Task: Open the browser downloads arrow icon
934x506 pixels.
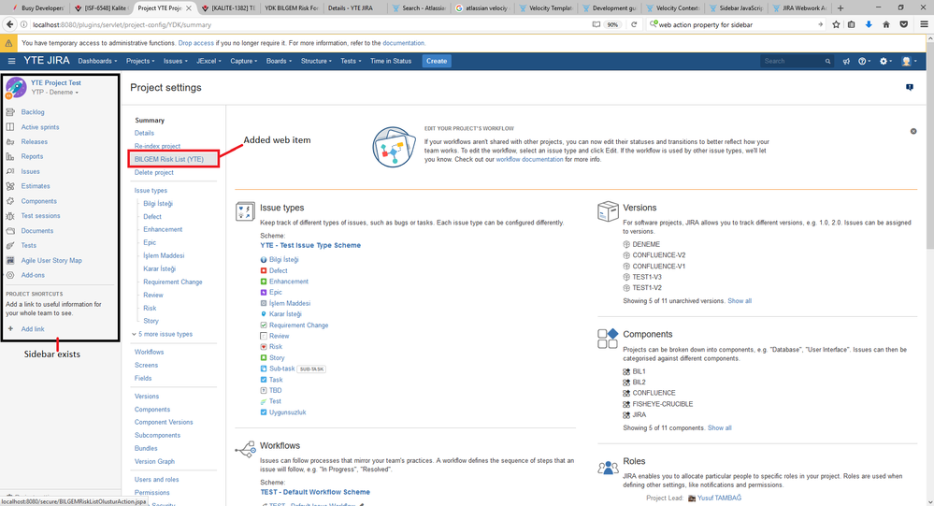Action: point(869,24)
